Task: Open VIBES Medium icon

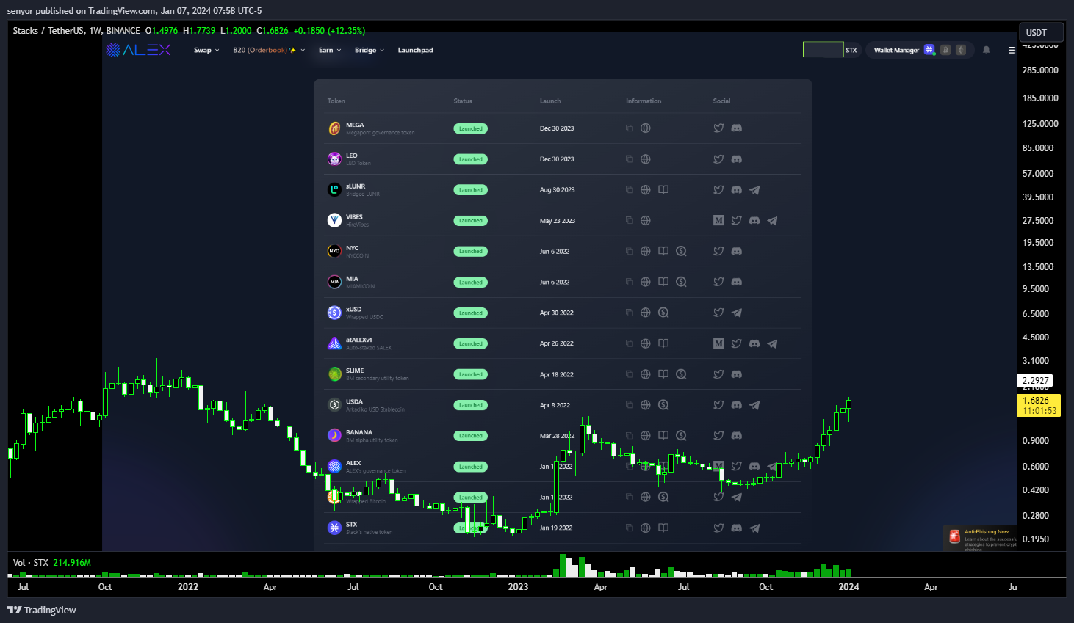Action: [x=718, y=220]
